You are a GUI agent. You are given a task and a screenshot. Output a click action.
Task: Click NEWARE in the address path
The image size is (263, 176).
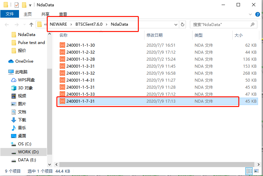58,24
